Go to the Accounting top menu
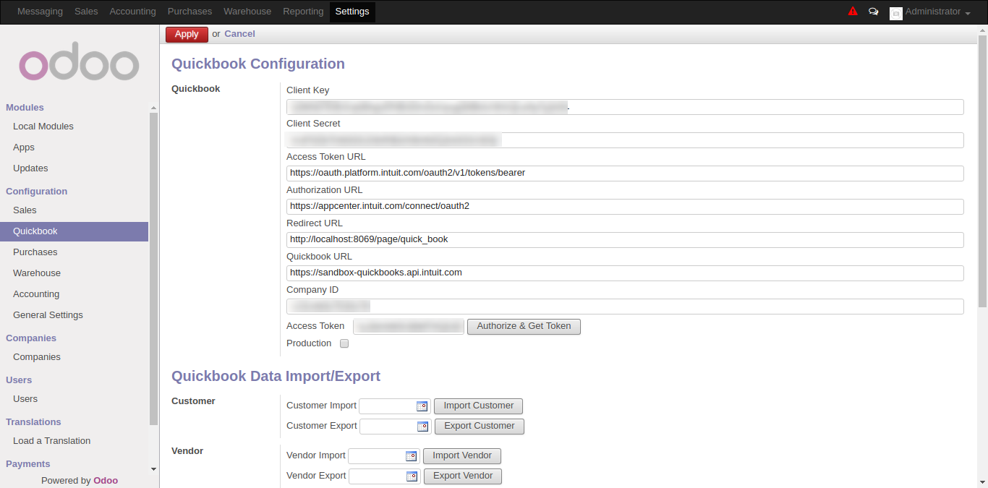The width and height of the screenshot is (988, 488). (x=133, y=12)
